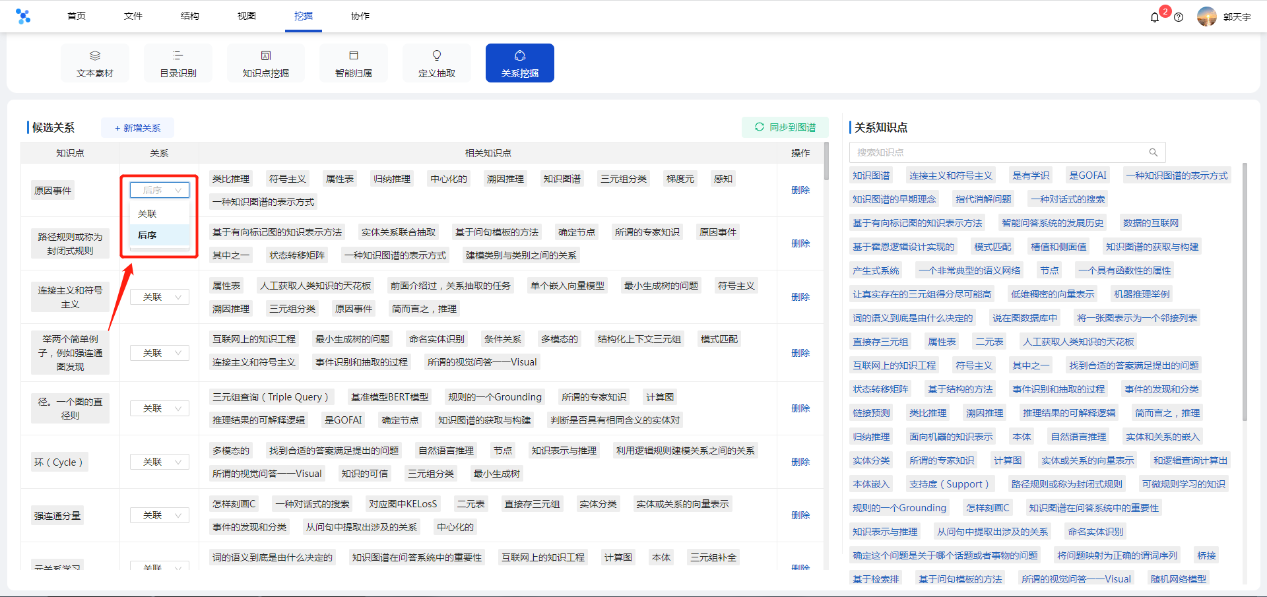Switch to the 挖掘 tab

[304, 16]
